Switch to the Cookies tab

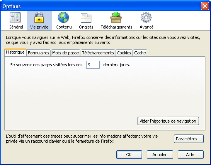click(x=124, y=53)
